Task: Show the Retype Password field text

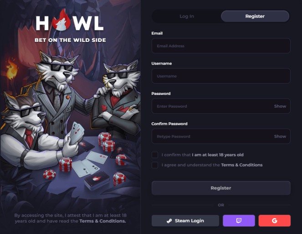Action: pos(280,136)
